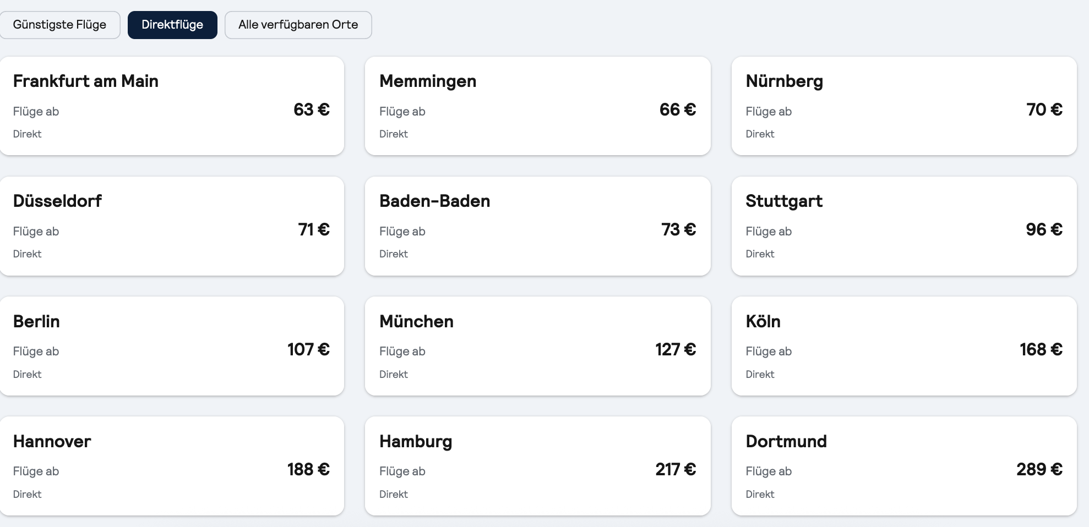Screen dimensions: 1089x527
Task: Open Düsseldorf flights from 71 €
Action: 172,226
